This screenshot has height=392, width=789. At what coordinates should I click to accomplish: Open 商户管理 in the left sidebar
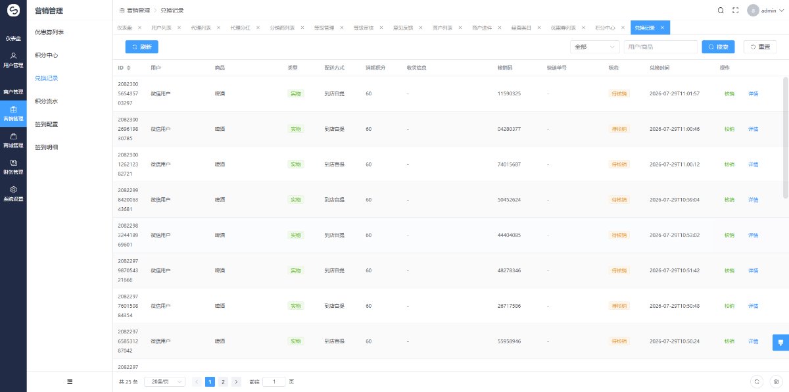(x=13, y=91)
